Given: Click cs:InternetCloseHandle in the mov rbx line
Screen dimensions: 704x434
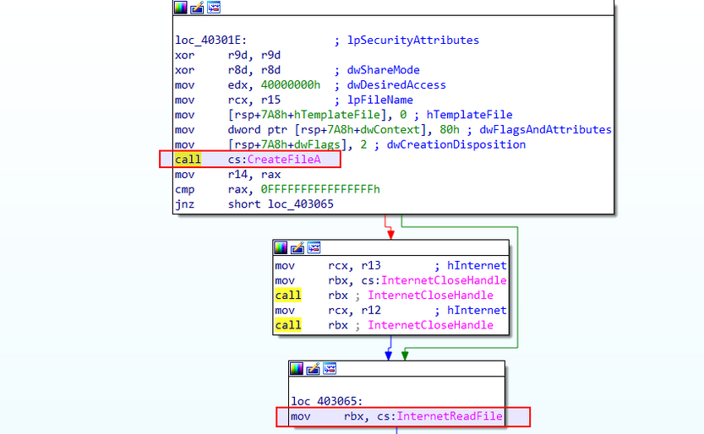Looking at the screenshot, I should [434, 280].
